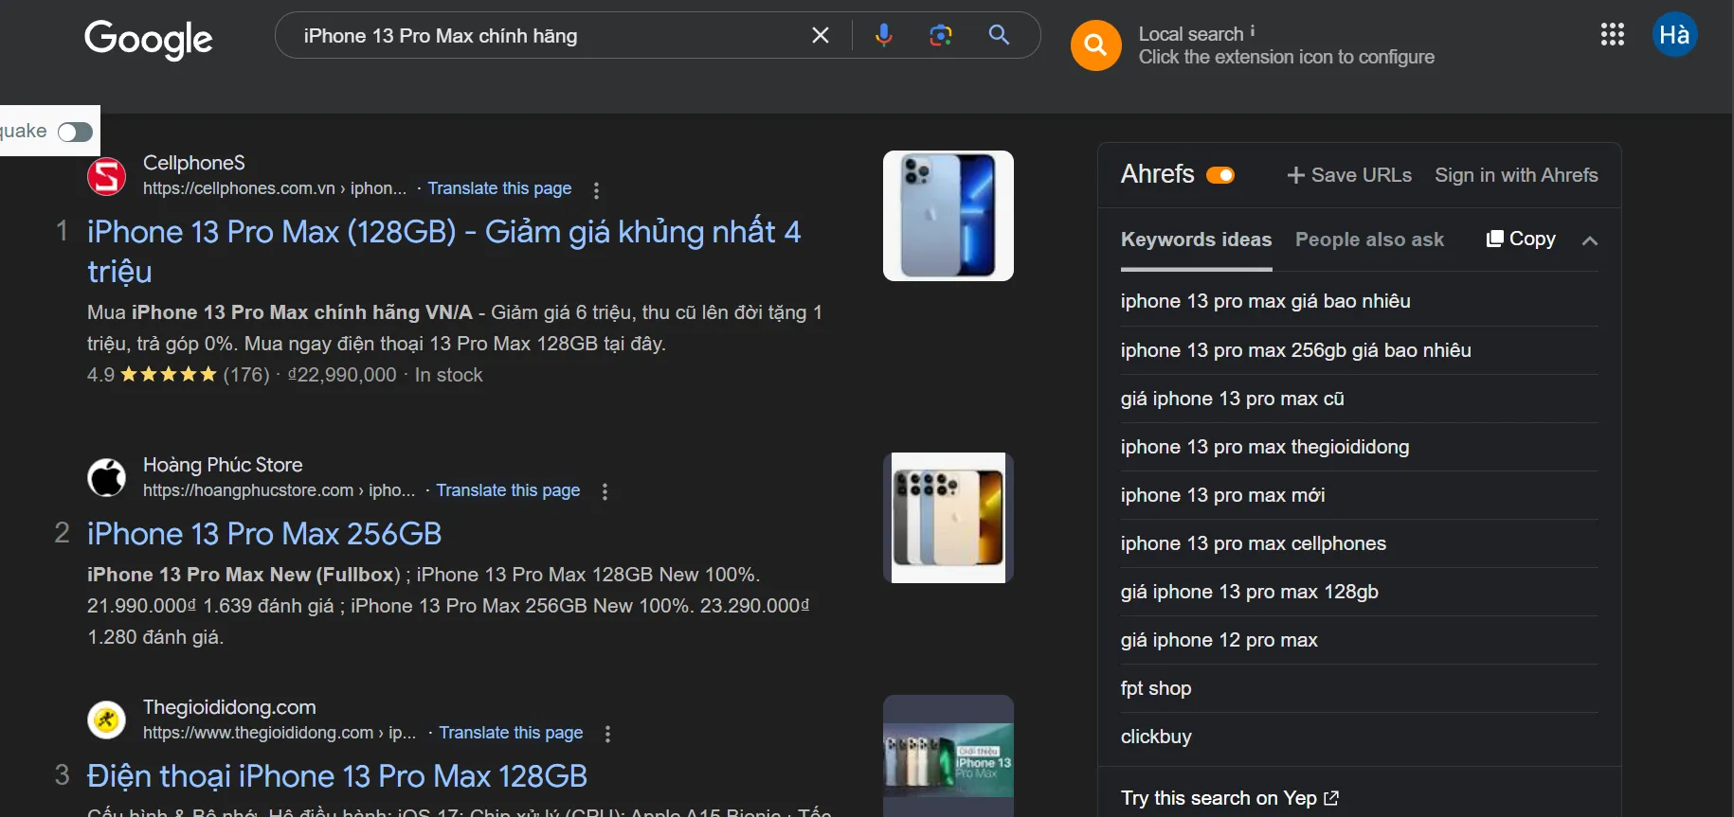Open iPhone 13 Pro Max (128GB) result
This screenshot has height=817, width=1734.
pyautogui.click(x=443, y=251)
